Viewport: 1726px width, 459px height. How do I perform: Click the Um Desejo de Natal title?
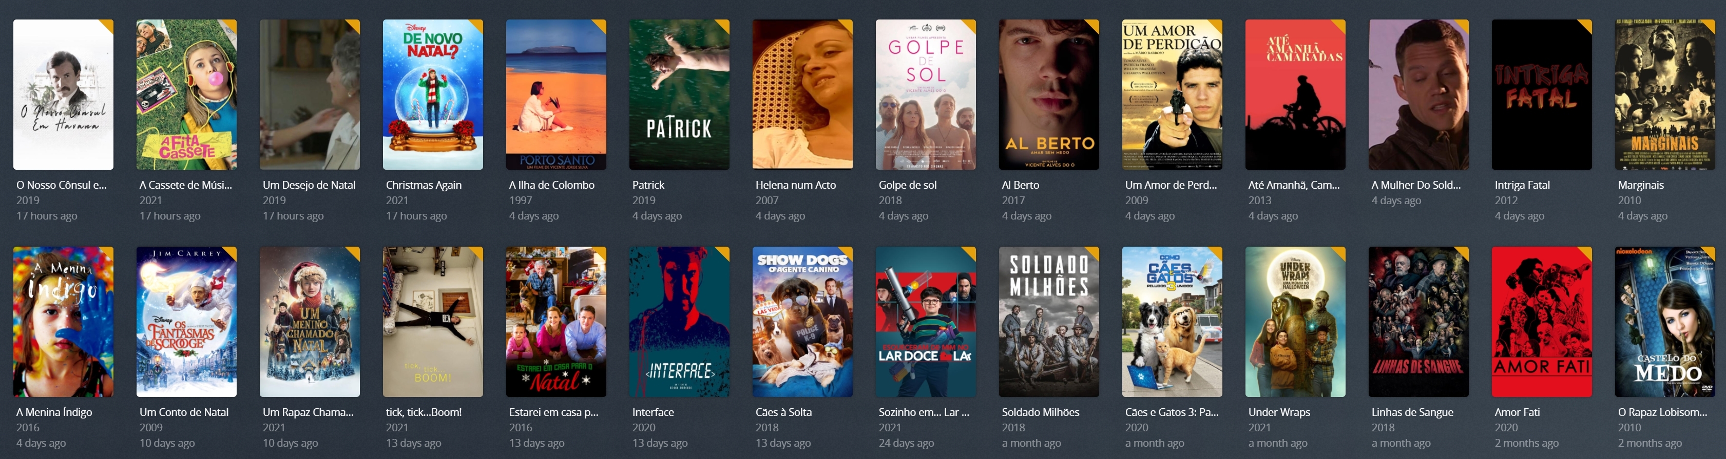click(309, 185)
